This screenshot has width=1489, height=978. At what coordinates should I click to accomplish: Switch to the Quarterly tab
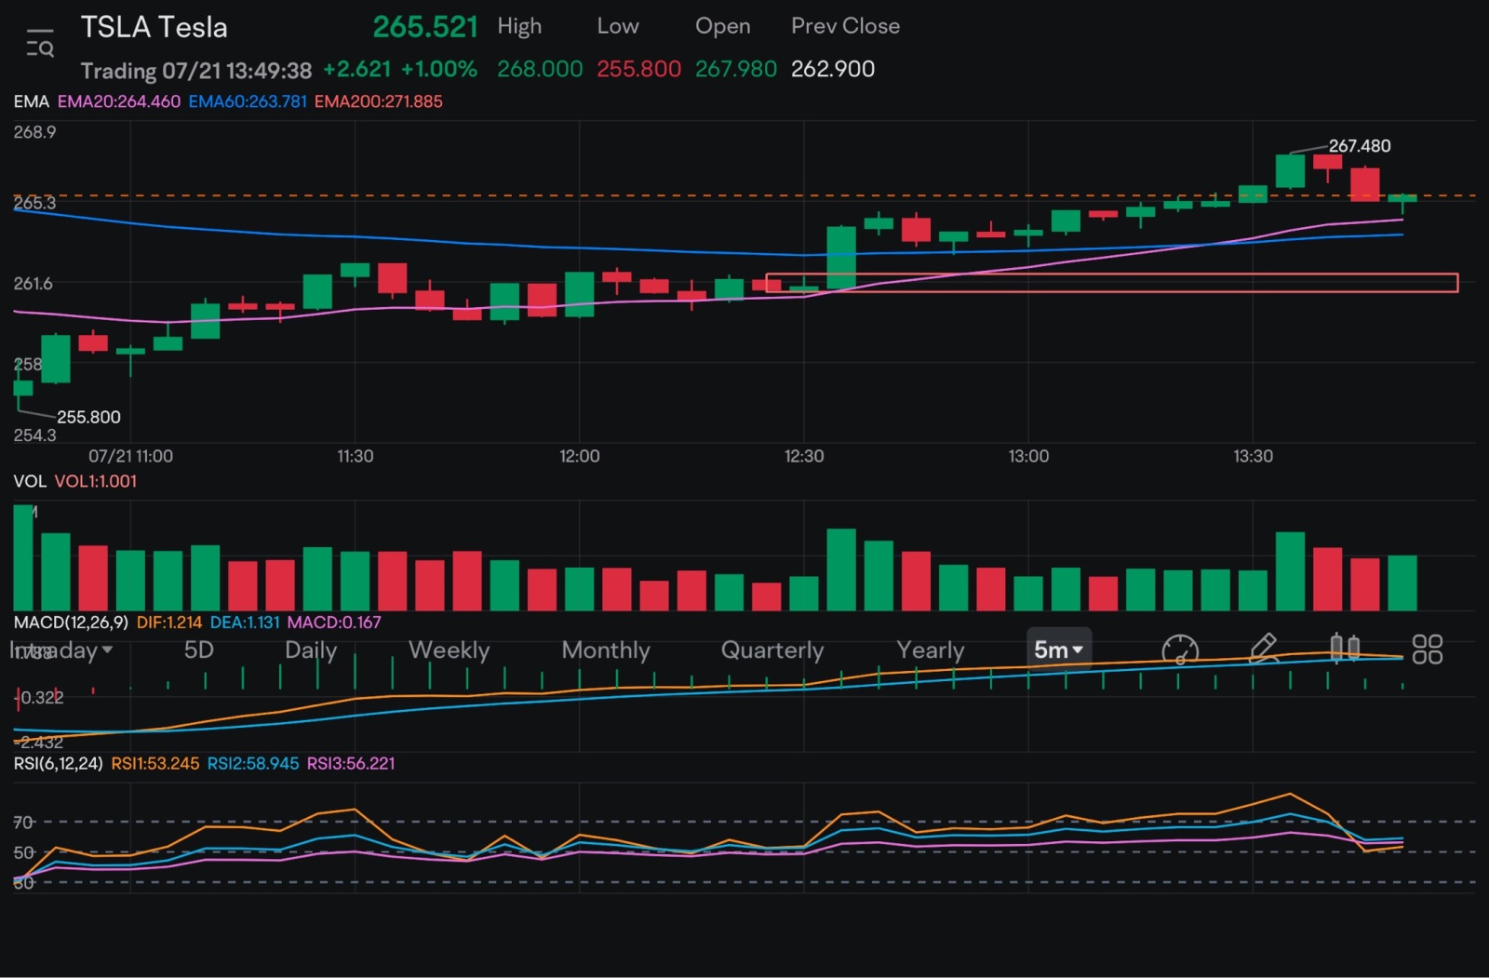[x=772, y=650]
